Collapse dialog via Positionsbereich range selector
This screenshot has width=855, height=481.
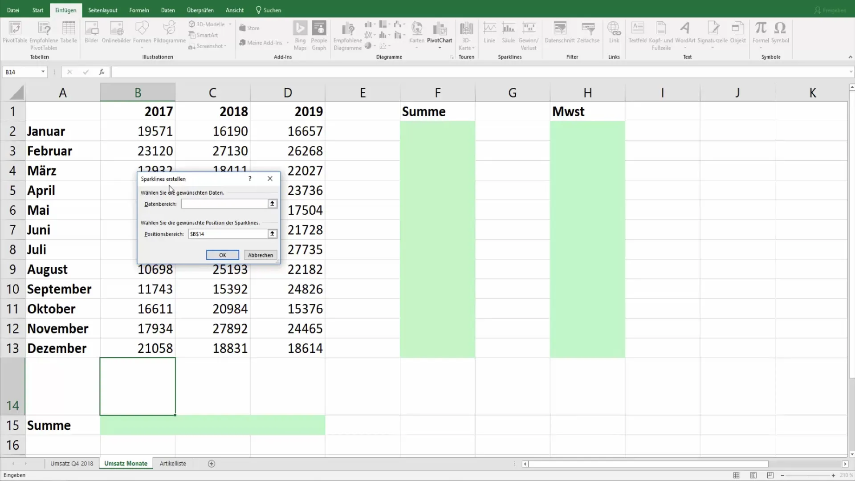272,234
